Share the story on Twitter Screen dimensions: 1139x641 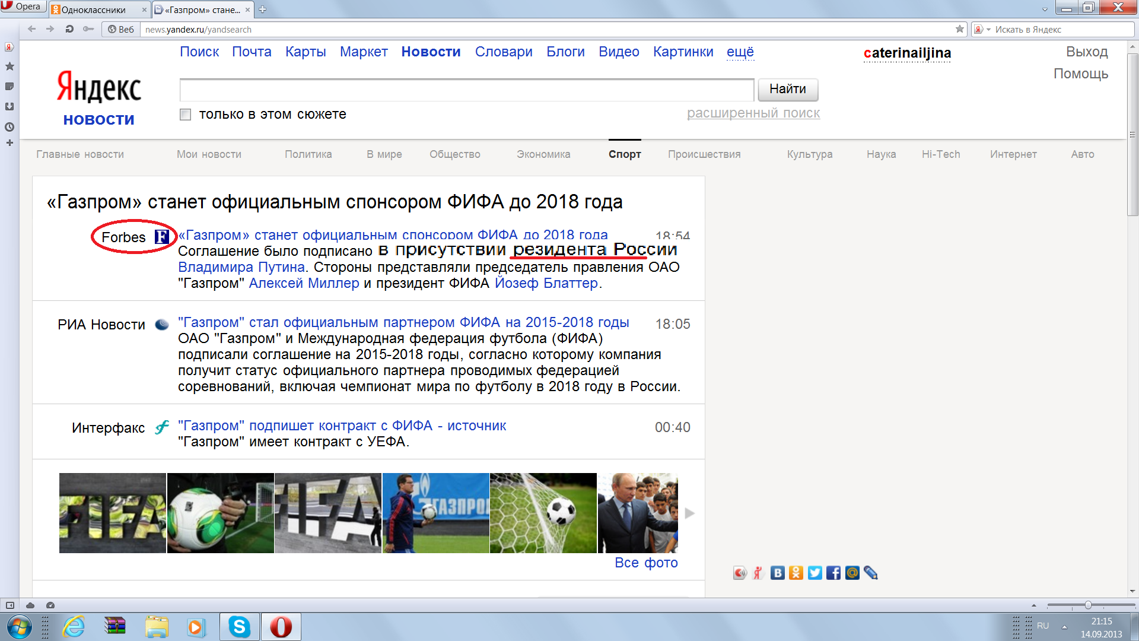[815, 573]
